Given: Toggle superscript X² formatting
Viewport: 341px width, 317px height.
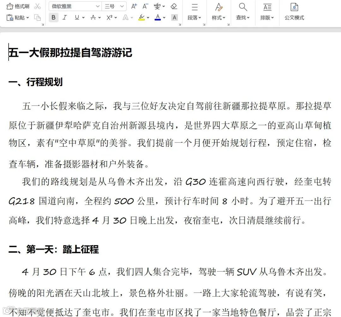Looking at the screenshot, I should click(110, 17).
